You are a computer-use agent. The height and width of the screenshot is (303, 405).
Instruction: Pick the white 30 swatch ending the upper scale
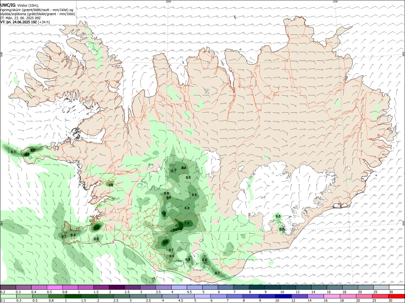point(397,288)
